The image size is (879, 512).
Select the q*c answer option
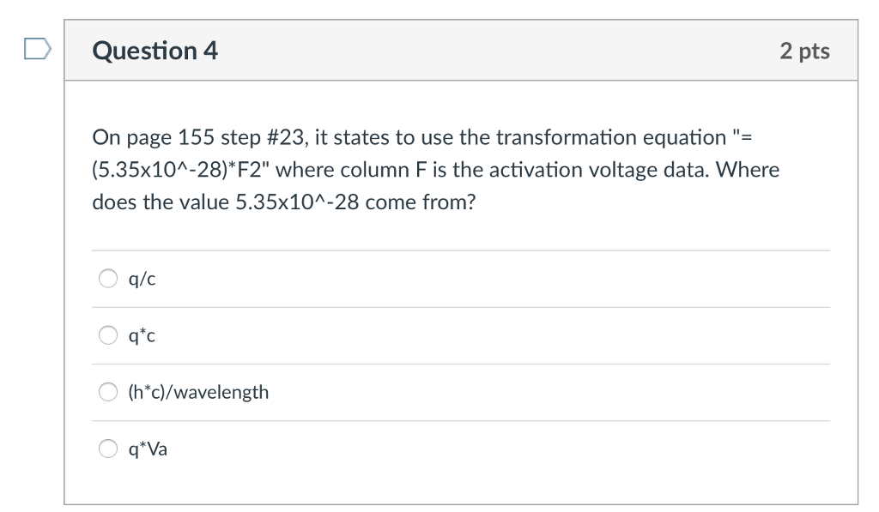click(x=107, y=335)
